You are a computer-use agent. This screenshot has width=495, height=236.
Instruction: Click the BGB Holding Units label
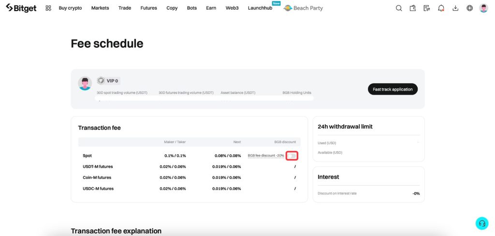tap(297, 92)
